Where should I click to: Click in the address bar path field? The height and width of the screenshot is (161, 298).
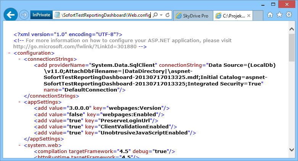point(103,15)
